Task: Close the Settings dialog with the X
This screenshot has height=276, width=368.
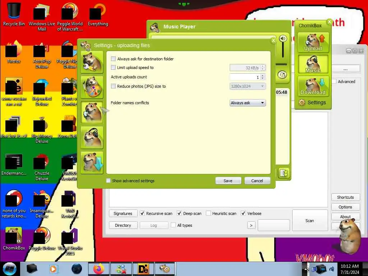Action: point(273,41)
